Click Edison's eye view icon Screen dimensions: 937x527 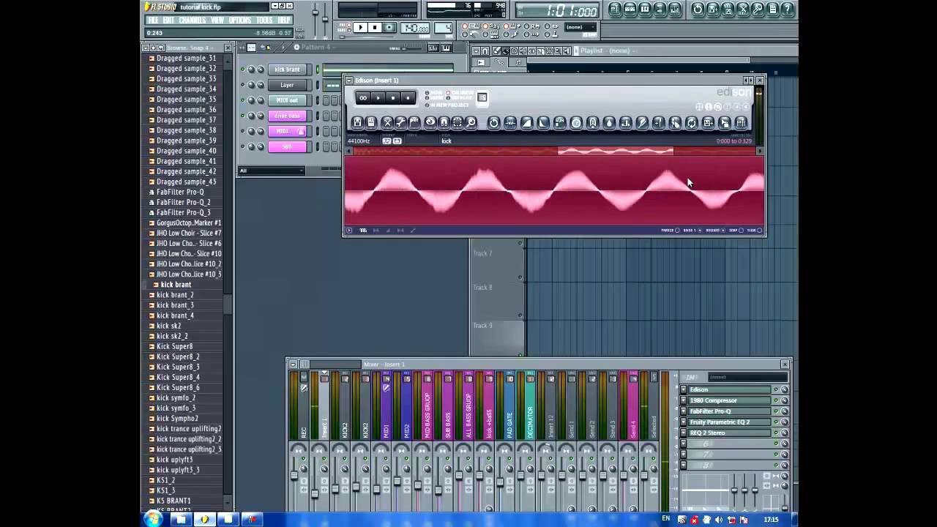coord(431,123)
